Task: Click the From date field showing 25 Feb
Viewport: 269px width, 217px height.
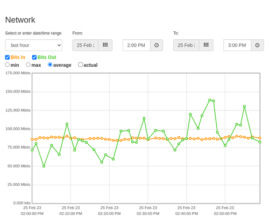Action: pyautogui.click(x=86, y=45)
